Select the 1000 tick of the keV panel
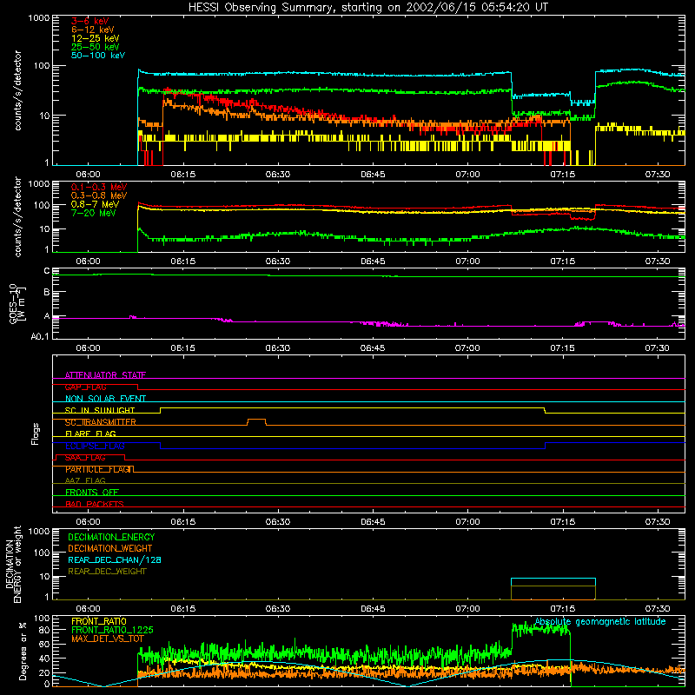 coord(39,18)
